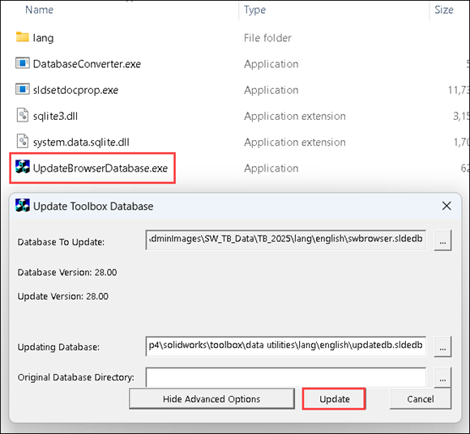The height and width of the screenshot is (434, 470).
Task: Browse for Original Database Directory
Action: [x=442, y=377]
